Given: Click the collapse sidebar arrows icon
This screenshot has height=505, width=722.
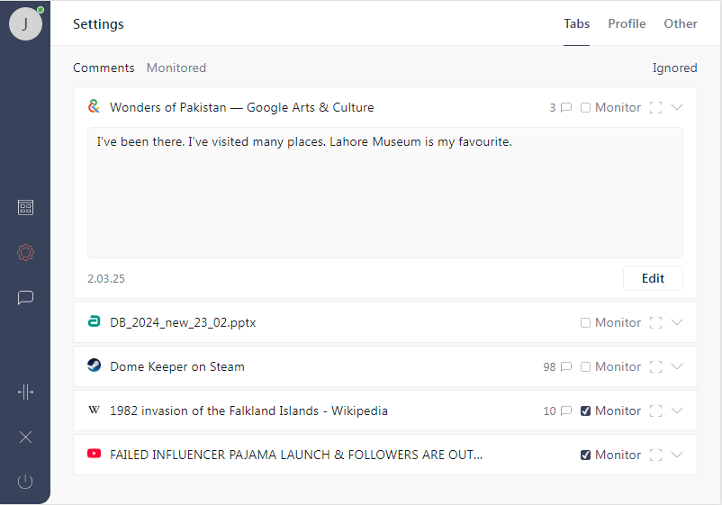Looking at the screenshot, I should point(25,392).
